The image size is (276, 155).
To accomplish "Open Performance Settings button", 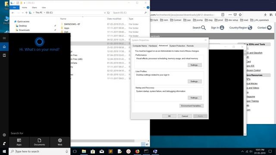I will tap(194, 65).
